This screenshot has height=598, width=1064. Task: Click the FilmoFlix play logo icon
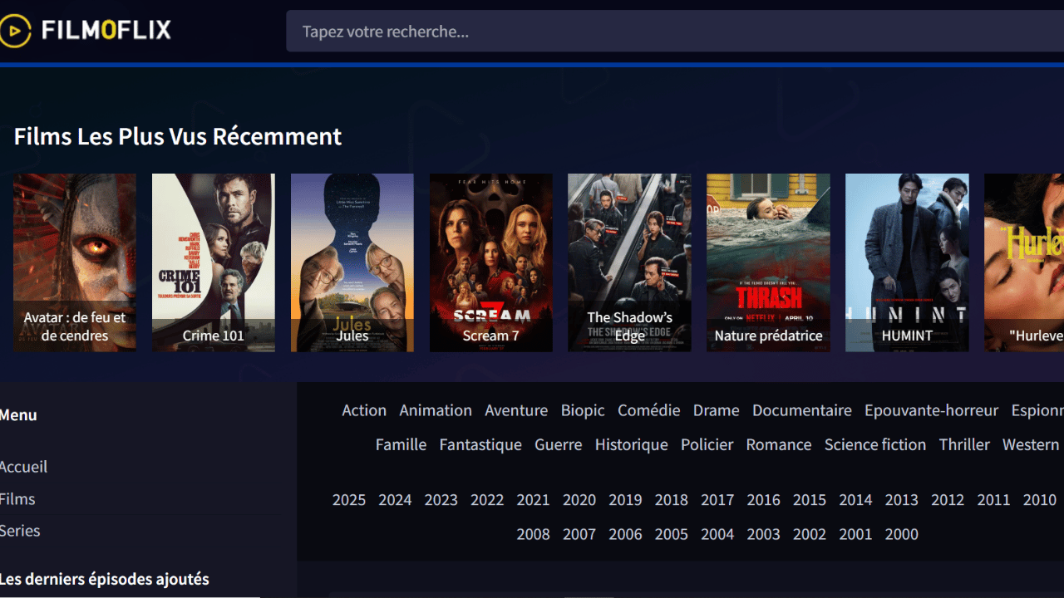14,31
